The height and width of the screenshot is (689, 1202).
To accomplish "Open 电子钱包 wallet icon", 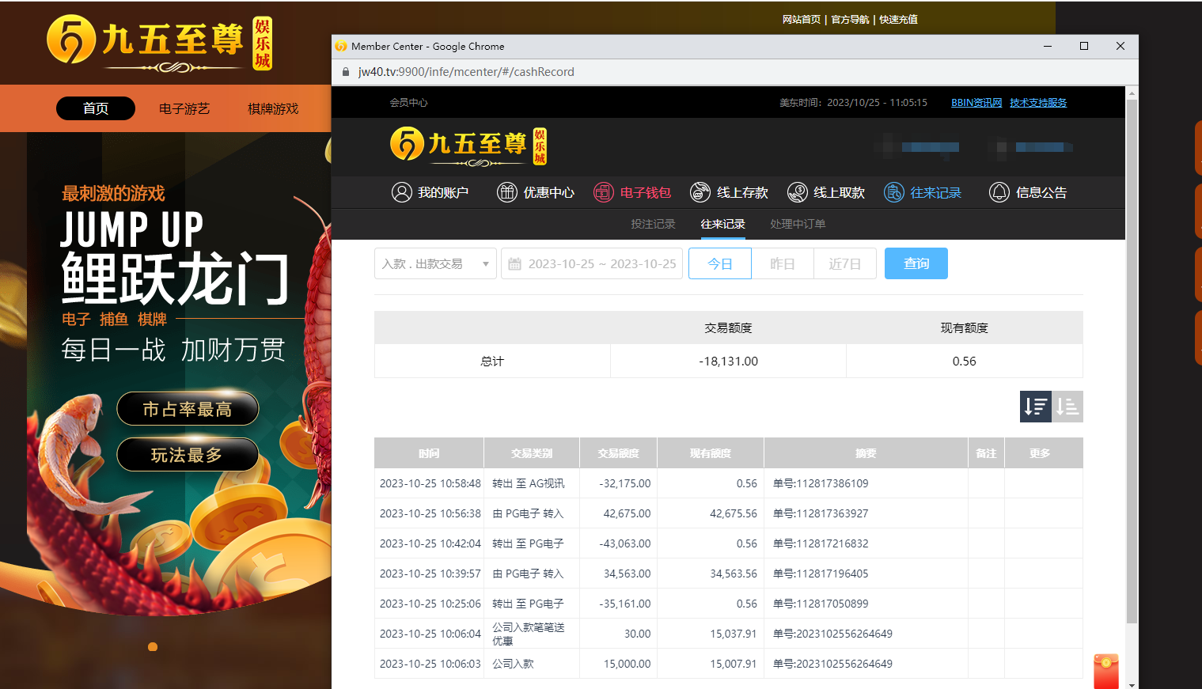I will click(604, 192).
